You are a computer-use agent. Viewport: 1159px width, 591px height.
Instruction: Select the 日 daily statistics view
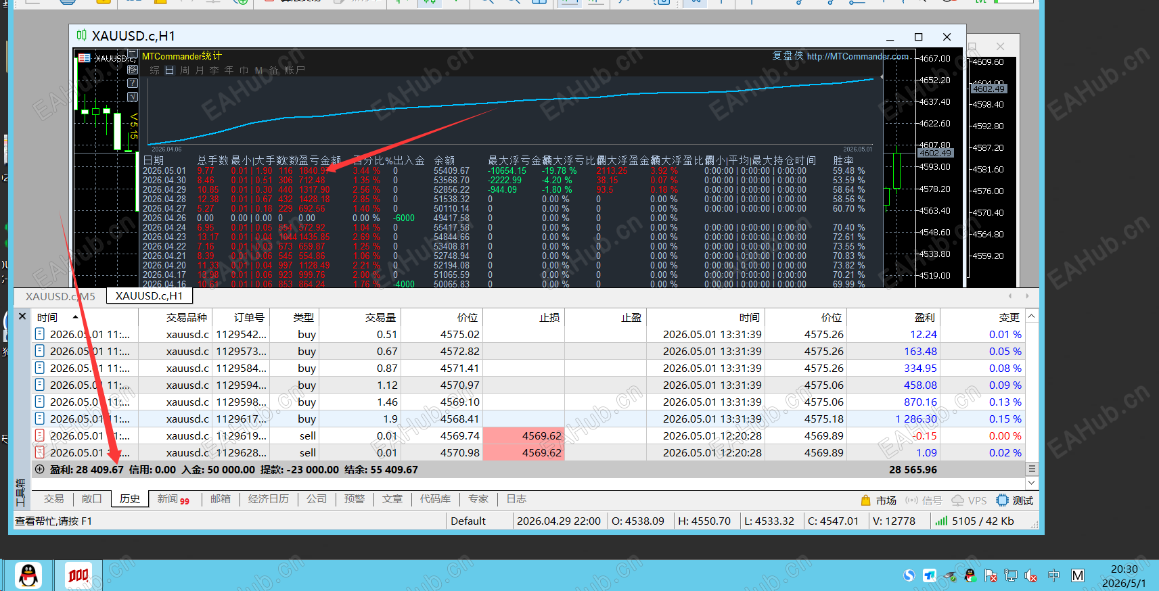coord(169,70)
